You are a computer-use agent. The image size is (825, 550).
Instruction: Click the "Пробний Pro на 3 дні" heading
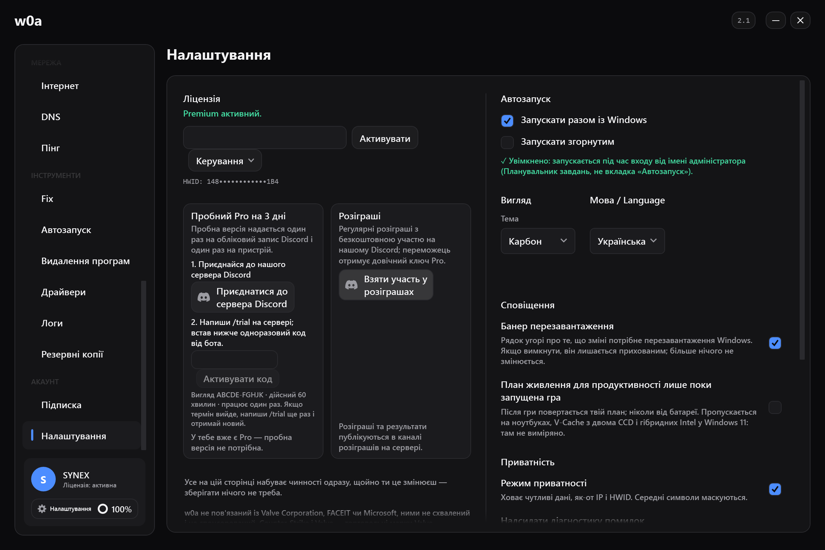pyautogui.click(x=238, y=216)
